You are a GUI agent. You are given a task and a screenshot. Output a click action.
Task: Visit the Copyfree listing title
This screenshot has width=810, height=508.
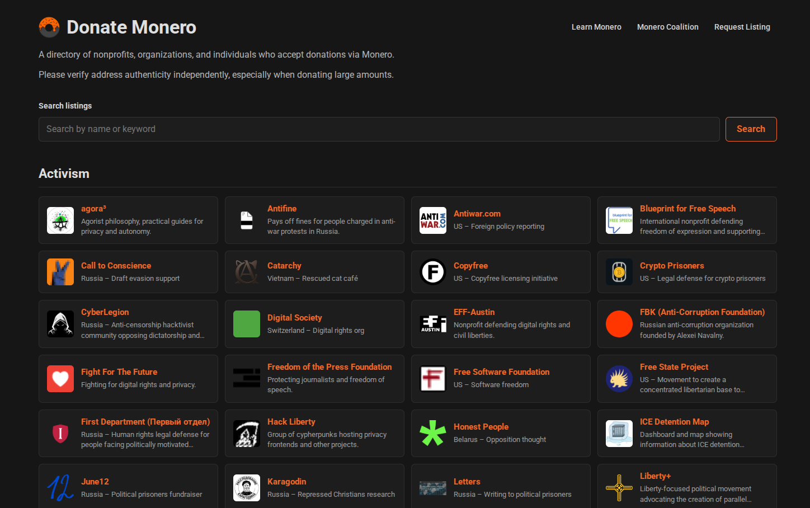pos(470,266)
